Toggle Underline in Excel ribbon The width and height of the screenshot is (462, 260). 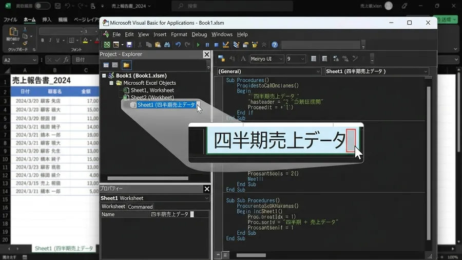click(x=57, y=41)
